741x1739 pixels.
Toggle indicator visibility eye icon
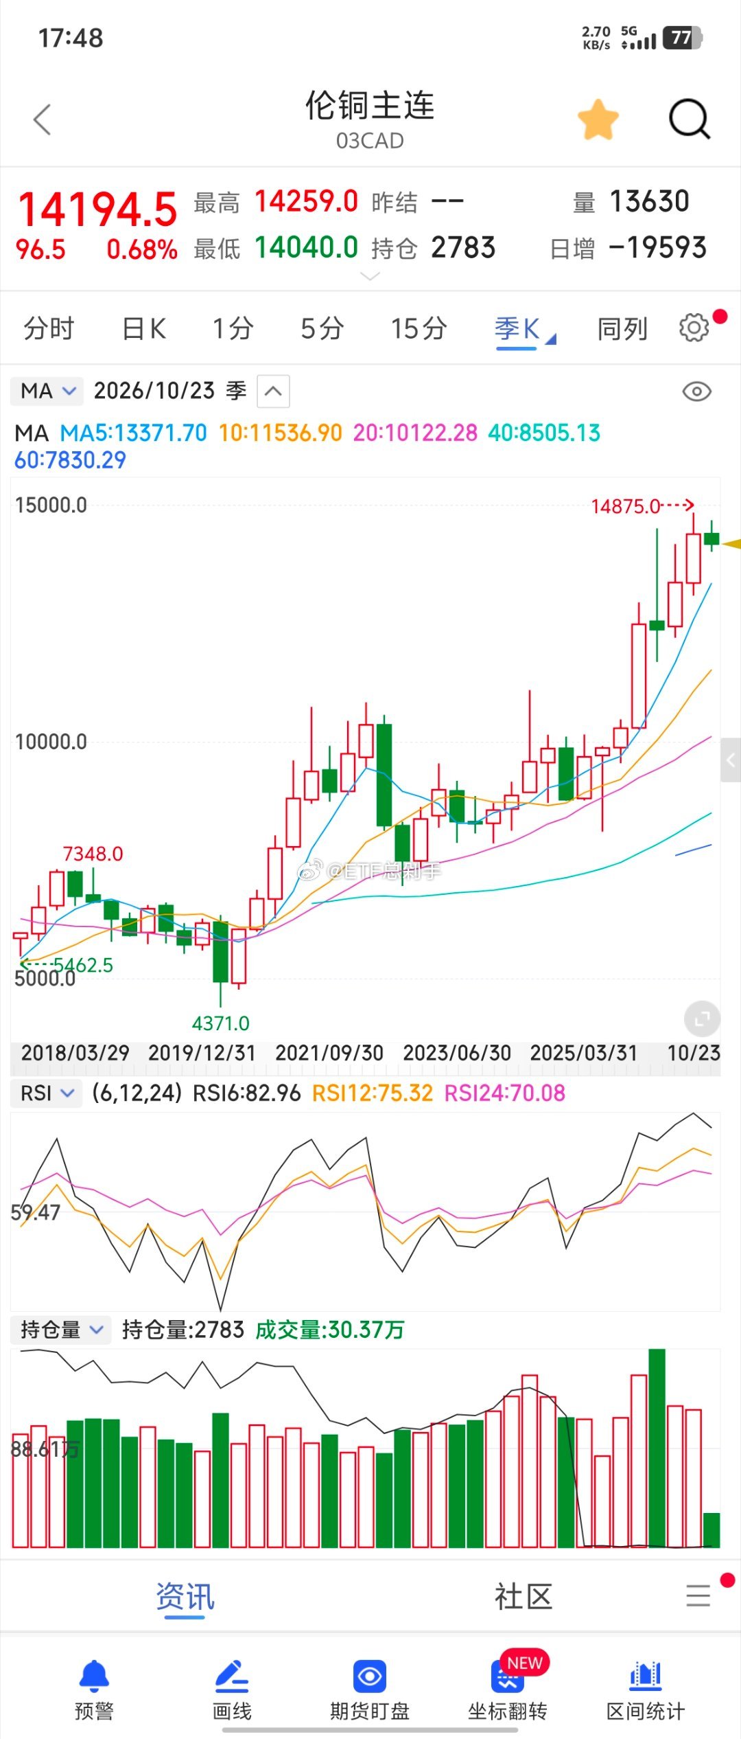tap(697, 391)
